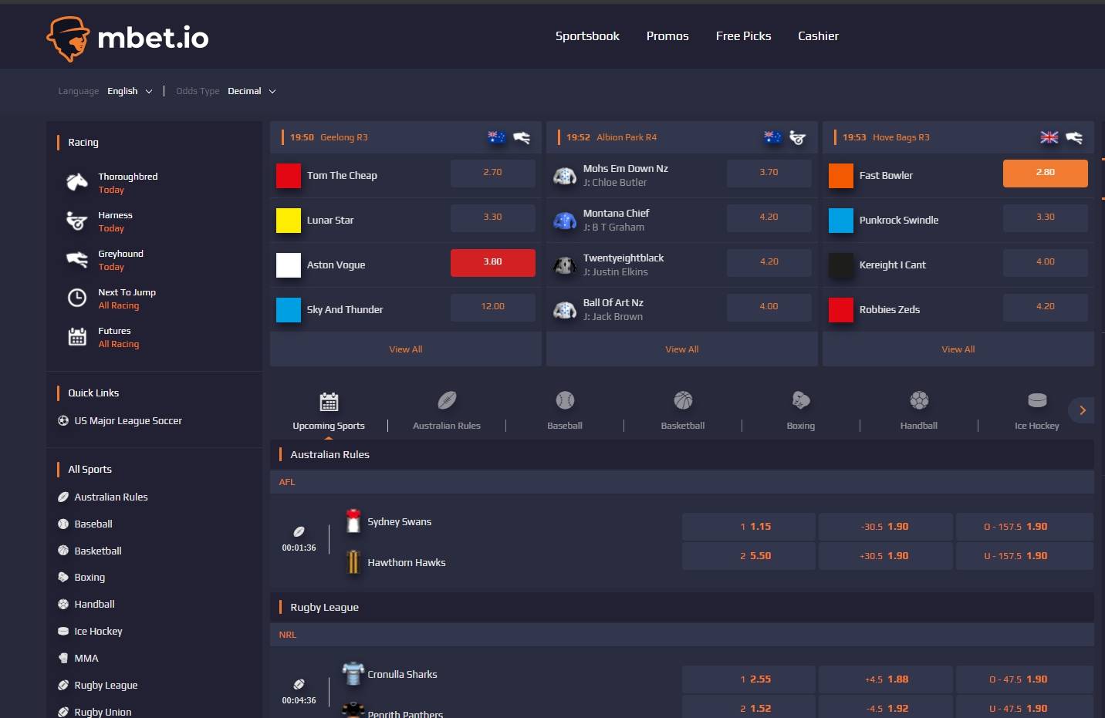This screenshot has width=1105, height=718.
Task: Open the Odds Type dropdown
Action: click(252, 91)
